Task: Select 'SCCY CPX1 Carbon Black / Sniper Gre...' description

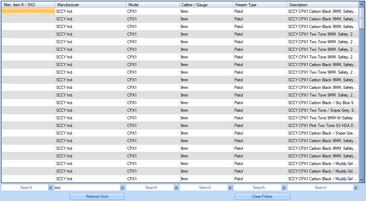Action: tap(322, 133)
